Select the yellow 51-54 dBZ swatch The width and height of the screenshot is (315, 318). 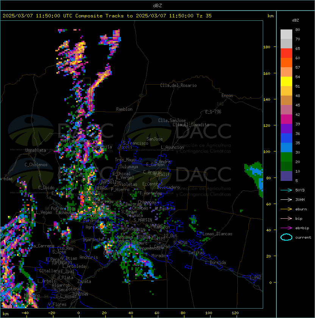coord(286,82)
